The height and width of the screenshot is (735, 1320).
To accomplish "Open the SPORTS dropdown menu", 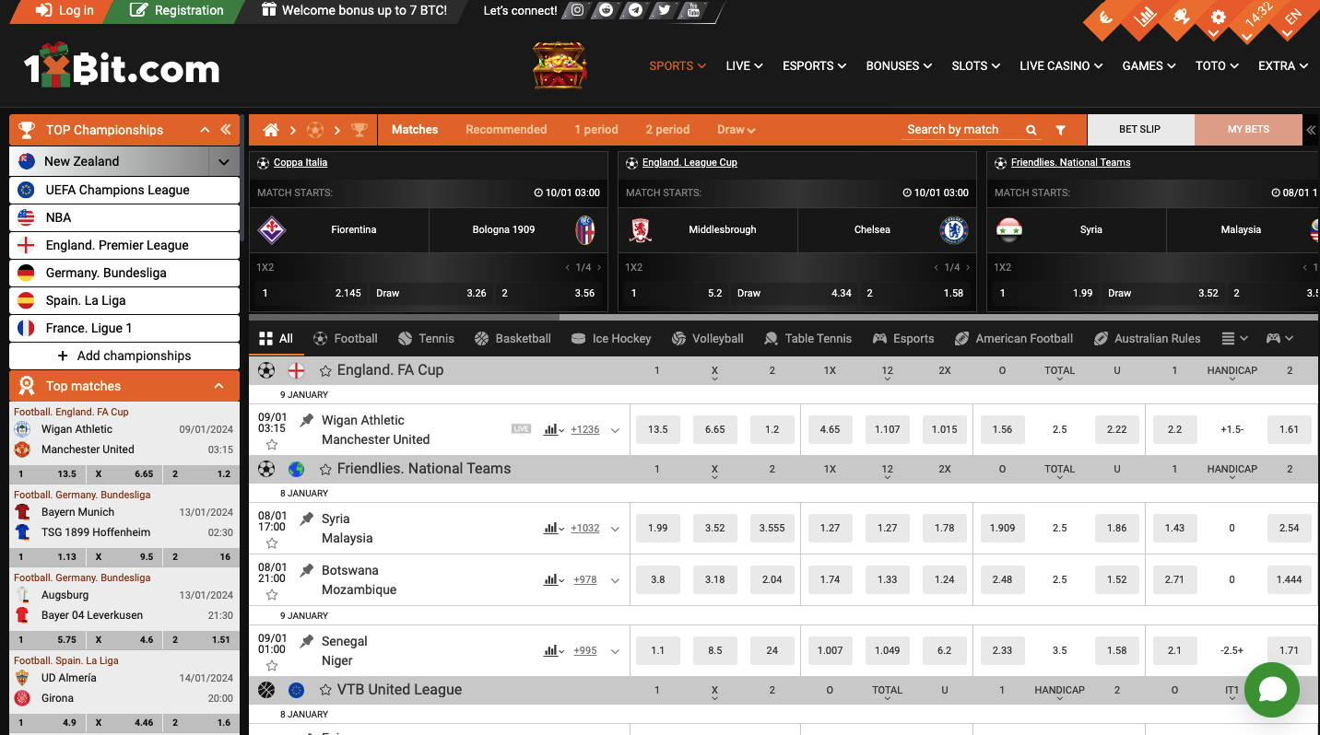I will [678, 65].
